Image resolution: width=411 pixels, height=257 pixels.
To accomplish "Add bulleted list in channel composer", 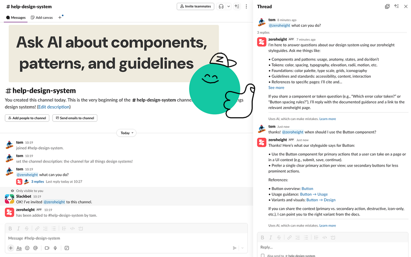I will pos(54,228).
